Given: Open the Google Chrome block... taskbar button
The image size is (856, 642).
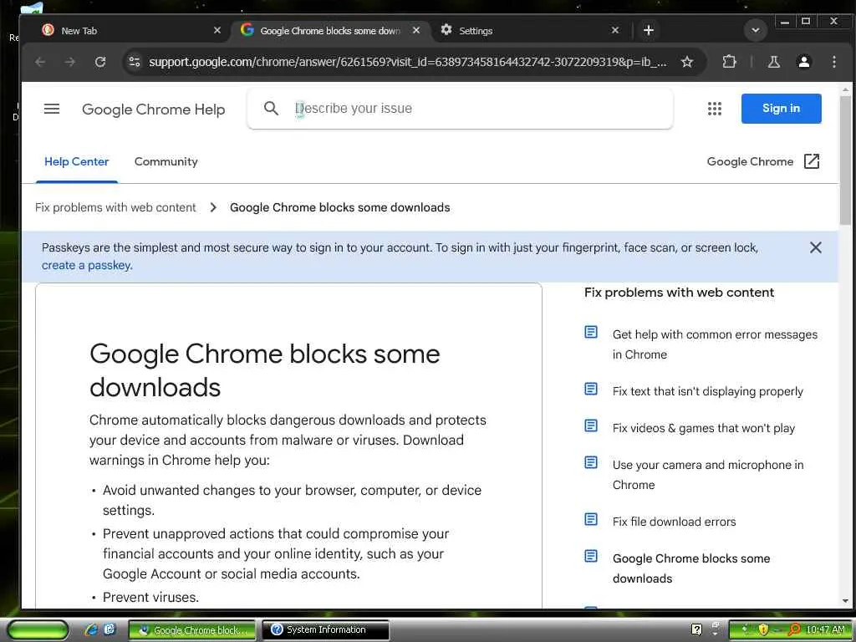Looking at the screenshot, I should (192, 630).
